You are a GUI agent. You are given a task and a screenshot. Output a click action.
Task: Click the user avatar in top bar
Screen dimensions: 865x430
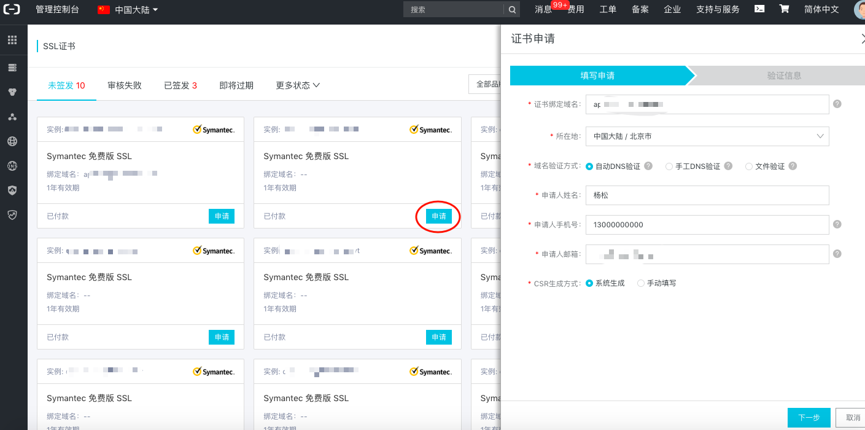pos(859,9)
